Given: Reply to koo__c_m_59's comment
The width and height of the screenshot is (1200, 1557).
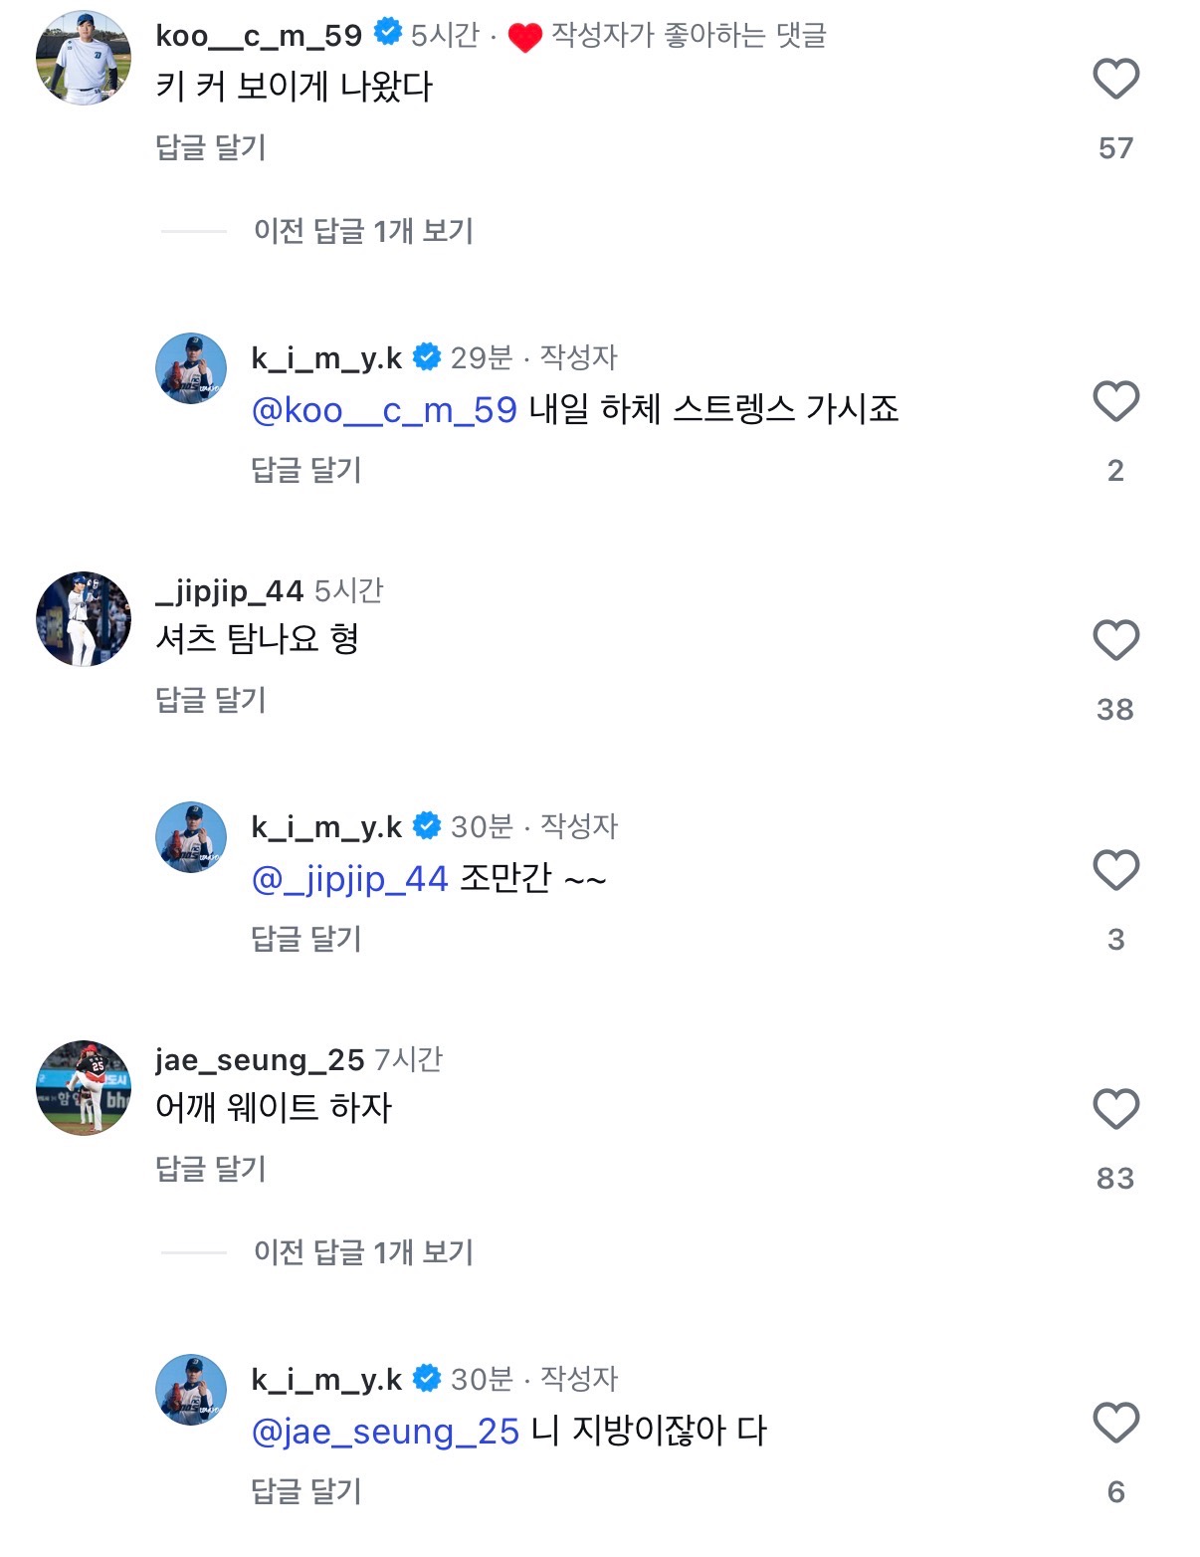Looking at the screenshot, I should 211,147.
